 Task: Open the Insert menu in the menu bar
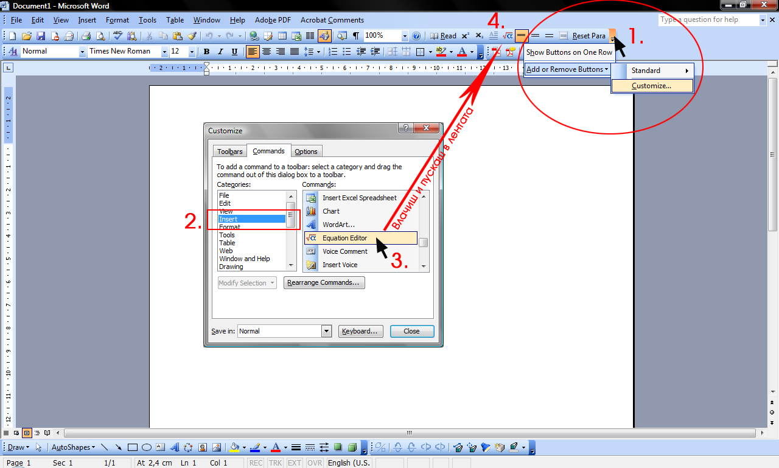tap(87, 20)
